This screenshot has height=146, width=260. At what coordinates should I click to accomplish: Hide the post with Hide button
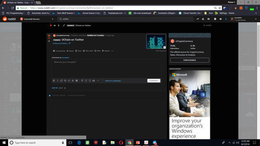tap(97, 51)
